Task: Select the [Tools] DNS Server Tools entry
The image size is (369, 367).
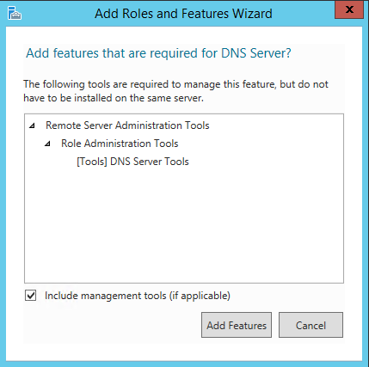Action: pyautogui.click(x=132, y=162)
